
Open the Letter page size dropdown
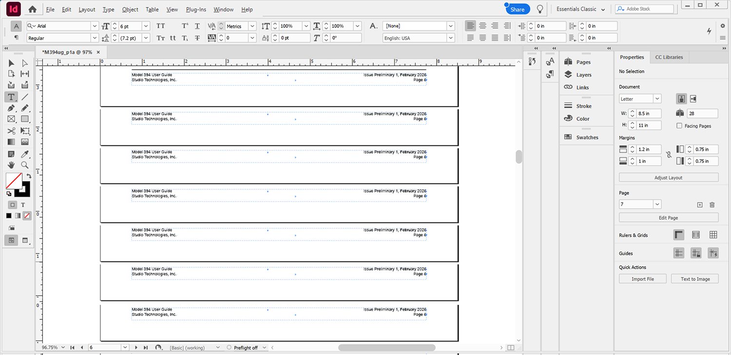(657, 99)
